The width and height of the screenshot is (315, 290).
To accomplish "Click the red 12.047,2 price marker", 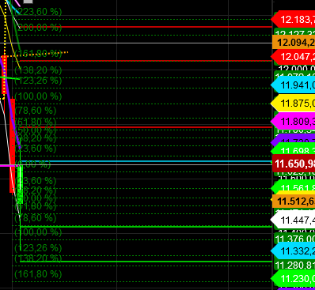I will point(294,57).
